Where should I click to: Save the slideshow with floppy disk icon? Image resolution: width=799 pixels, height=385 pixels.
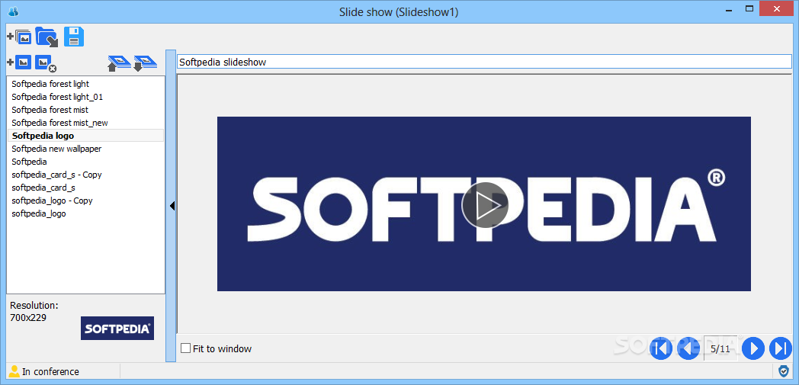coord(73,37)
